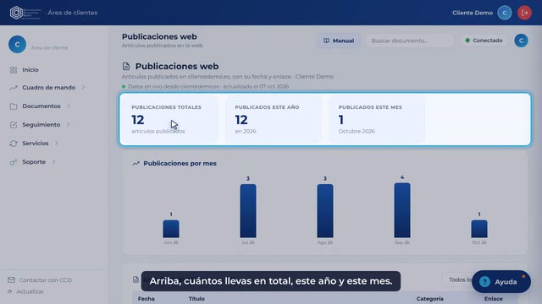
Task: Open Documentos menu item
Action: (x=41, y=106)
